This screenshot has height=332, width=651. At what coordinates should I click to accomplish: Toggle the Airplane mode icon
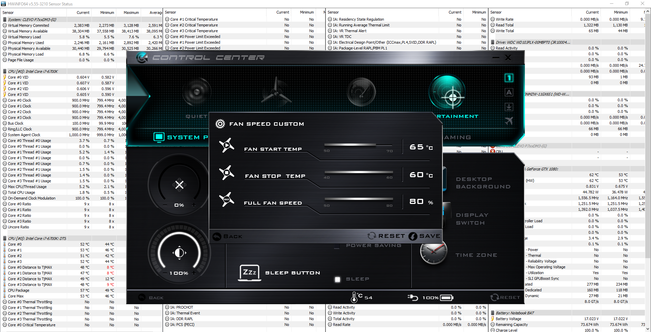coord(509,121)
